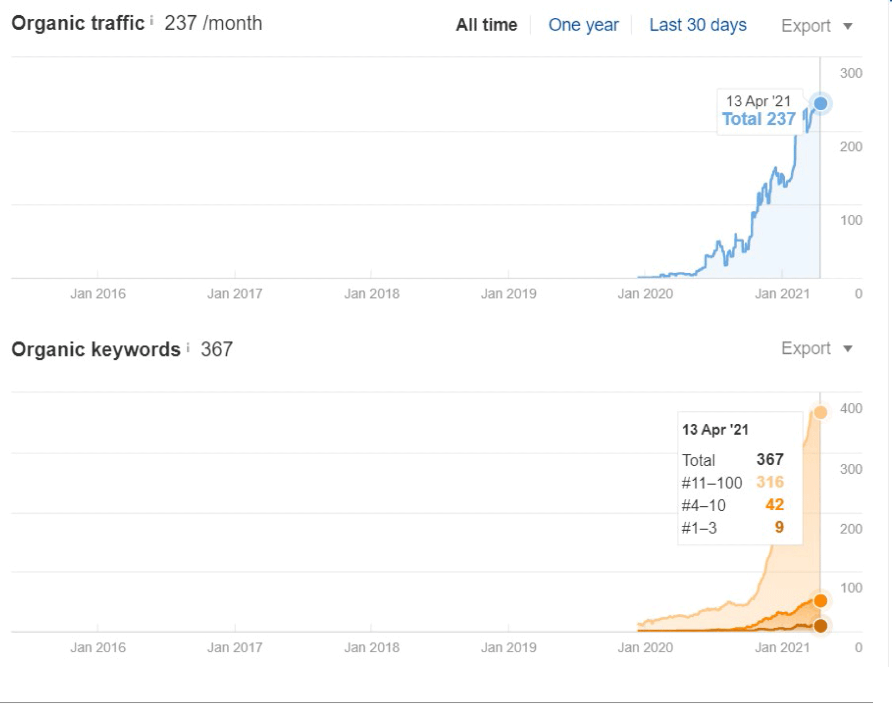893x706 pixels.
Task: Click the light orange #11–100 data point
Action: tap(820, 412)
